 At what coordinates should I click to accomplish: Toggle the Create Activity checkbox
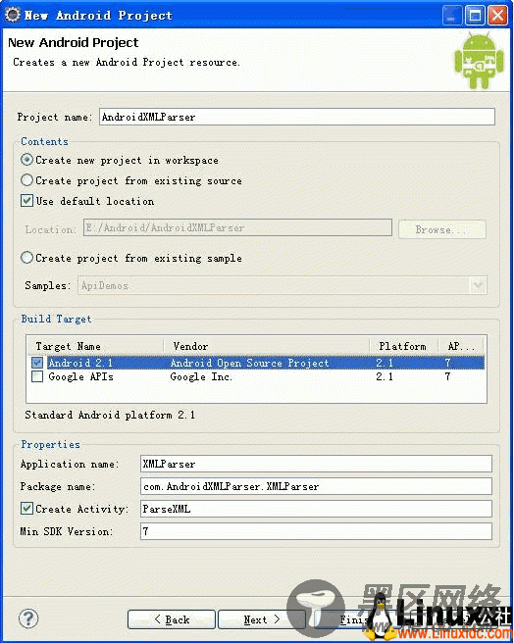27,509
